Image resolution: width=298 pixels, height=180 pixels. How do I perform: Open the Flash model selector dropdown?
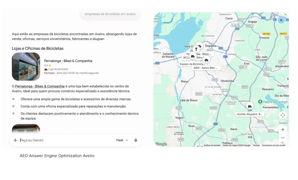click(x=122, y=140)
